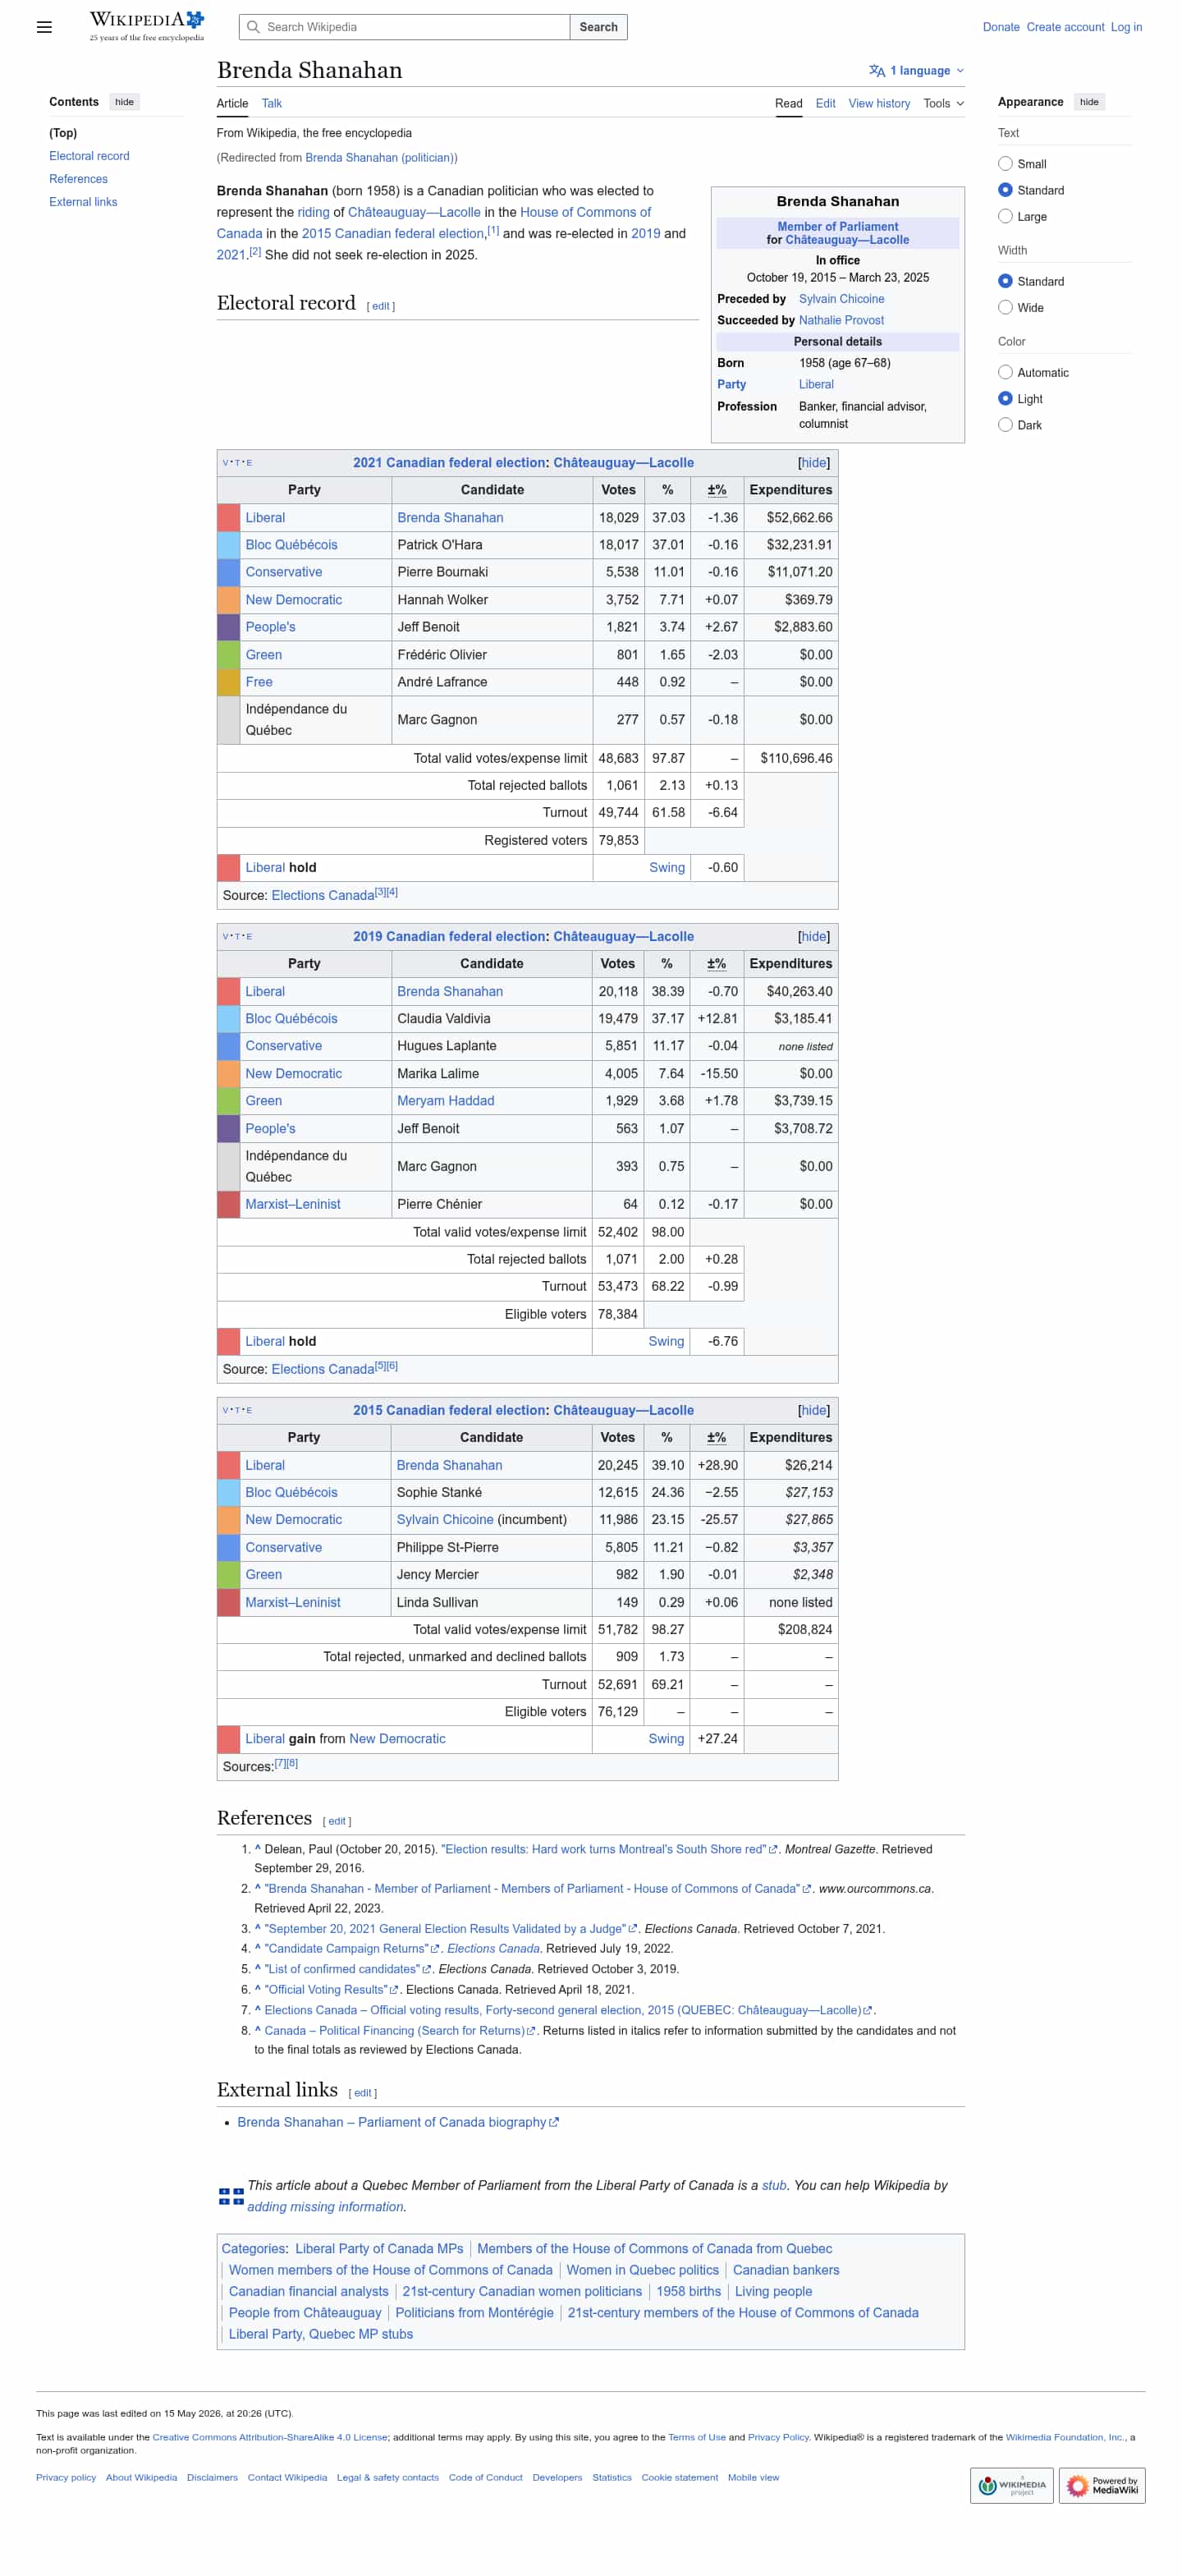Open the View history tab
This screenshot has width=1182, height=2576.
pos(879,103)
